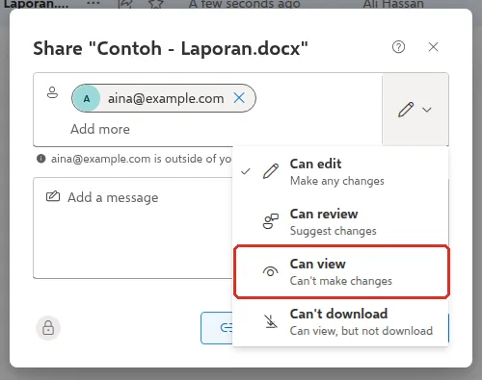Click the aina@example.com avatar circle

point(86,98)
